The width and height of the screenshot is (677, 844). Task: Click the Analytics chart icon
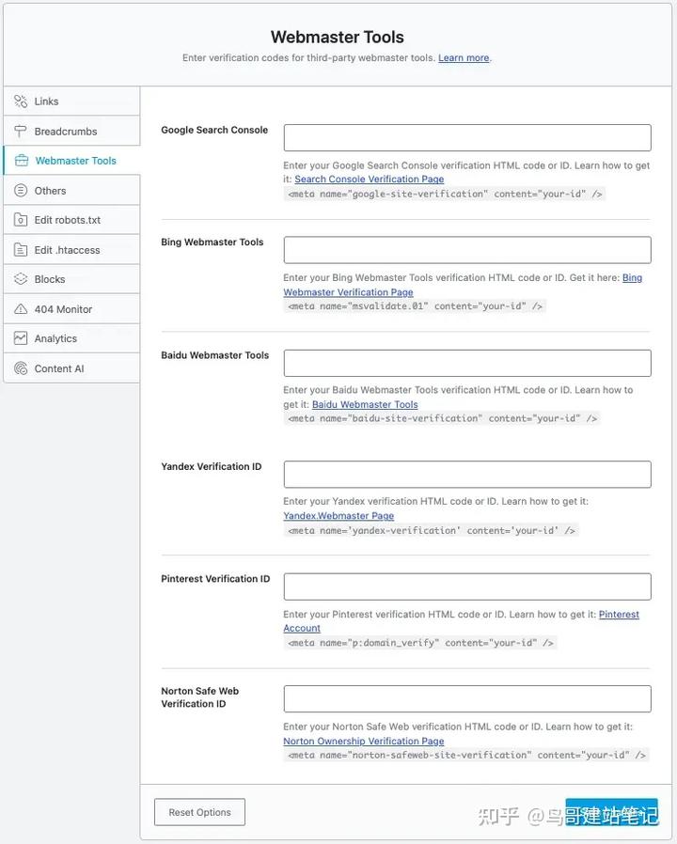[x=21, y=338]
